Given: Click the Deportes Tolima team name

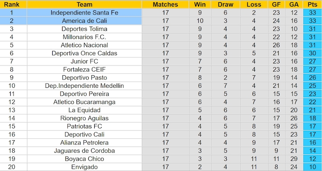Looking at the screenshot, I should pyautogui.click(x=84, y=29).
